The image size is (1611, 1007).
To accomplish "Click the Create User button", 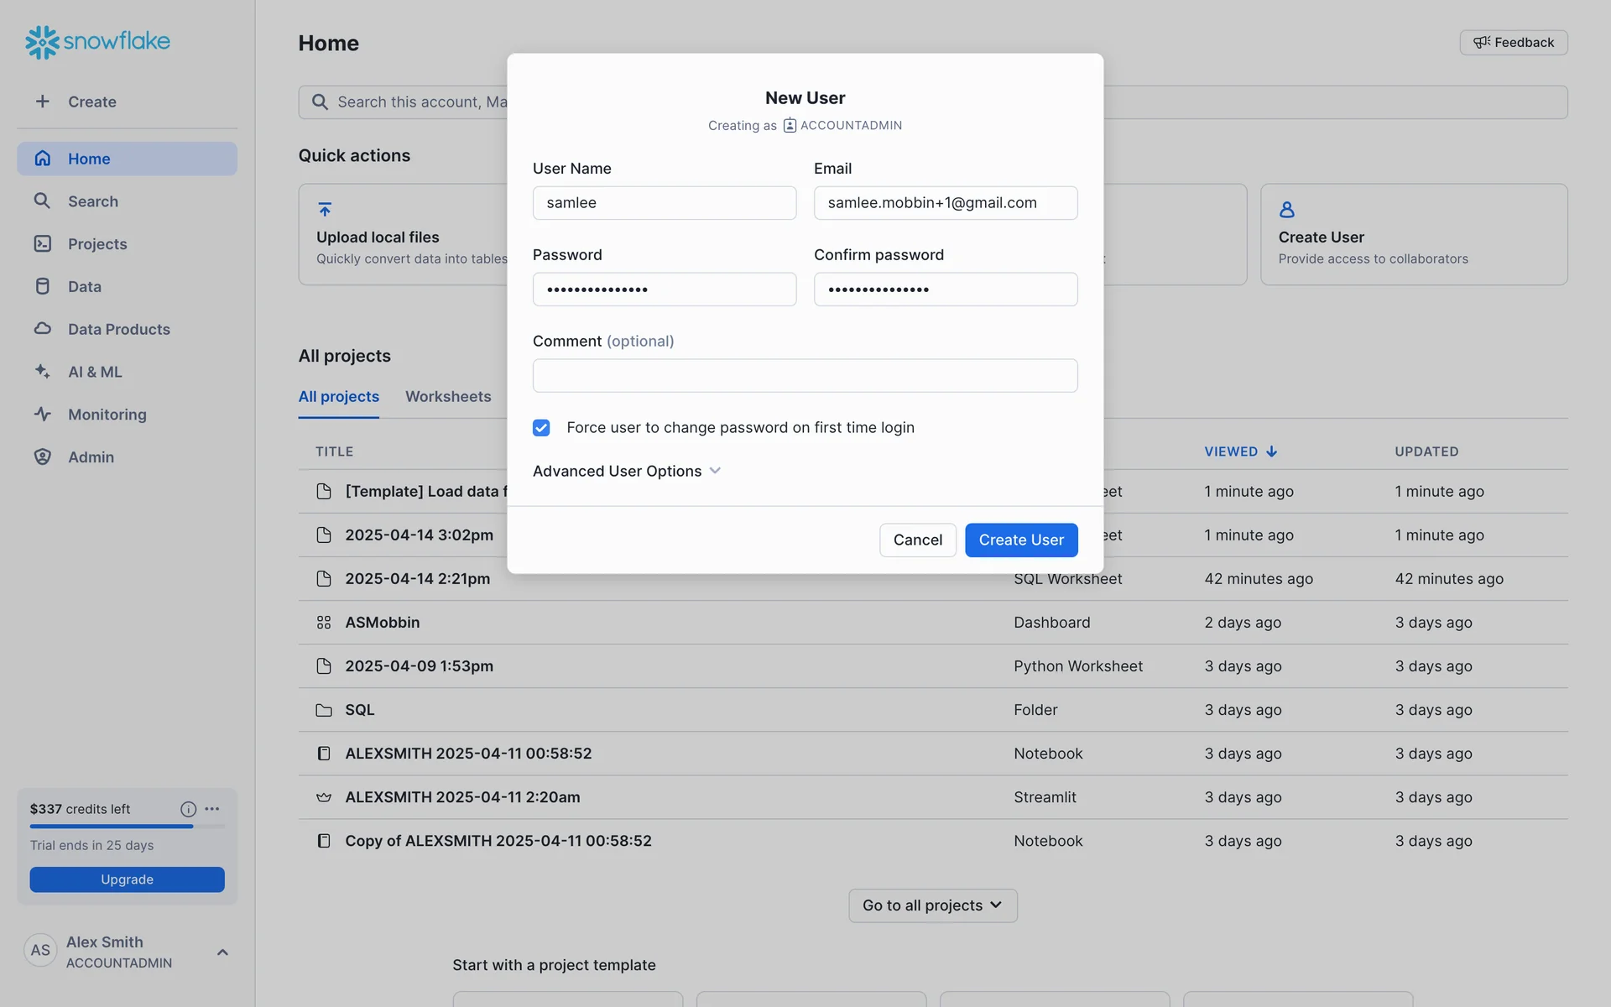I will 1020,540.
